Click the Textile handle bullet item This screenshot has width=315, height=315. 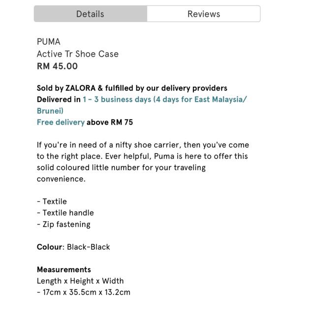(65, 213)
